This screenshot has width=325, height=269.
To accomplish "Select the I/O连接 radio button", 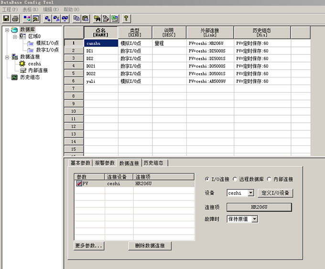I will click(207, 179).
